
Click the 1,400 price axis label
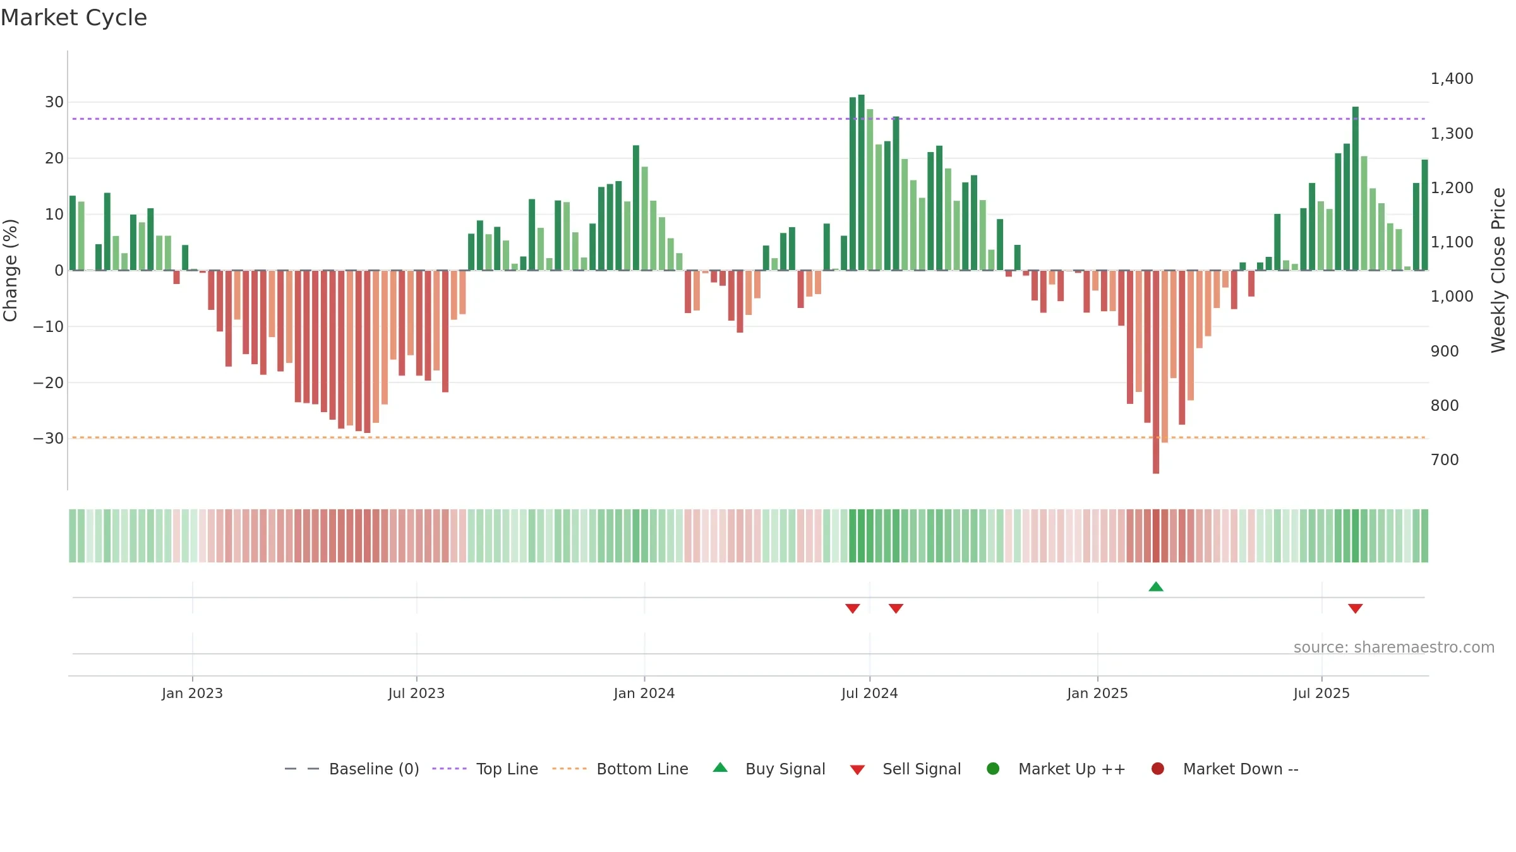tap(1452, 79)
